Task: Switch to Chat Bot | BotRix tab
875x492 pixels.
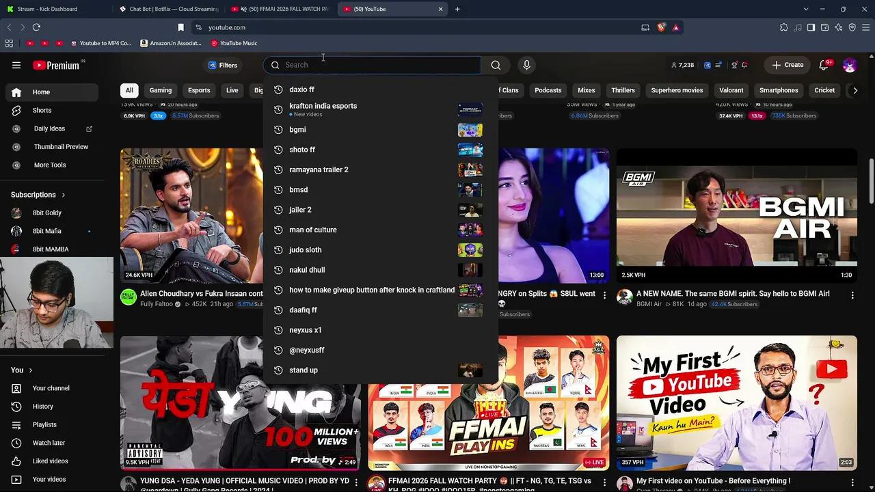Action: point(167,9)
